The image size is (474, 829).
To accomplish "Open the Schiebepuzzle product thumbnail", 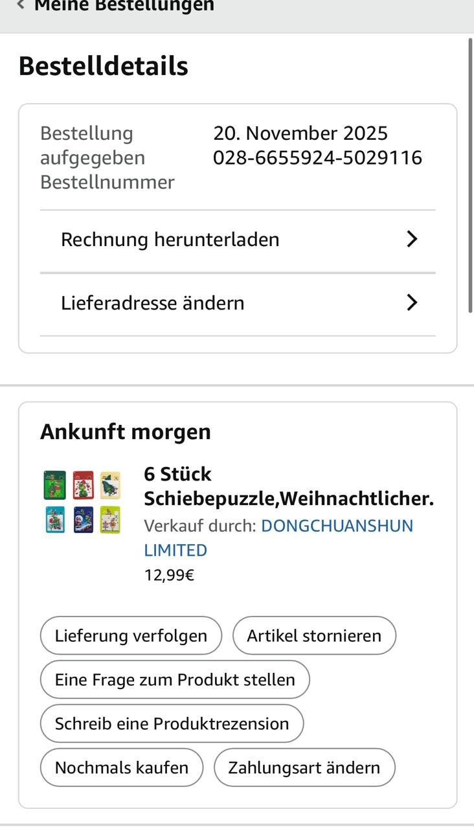I will pyautogui.click(x=83, y=502).
